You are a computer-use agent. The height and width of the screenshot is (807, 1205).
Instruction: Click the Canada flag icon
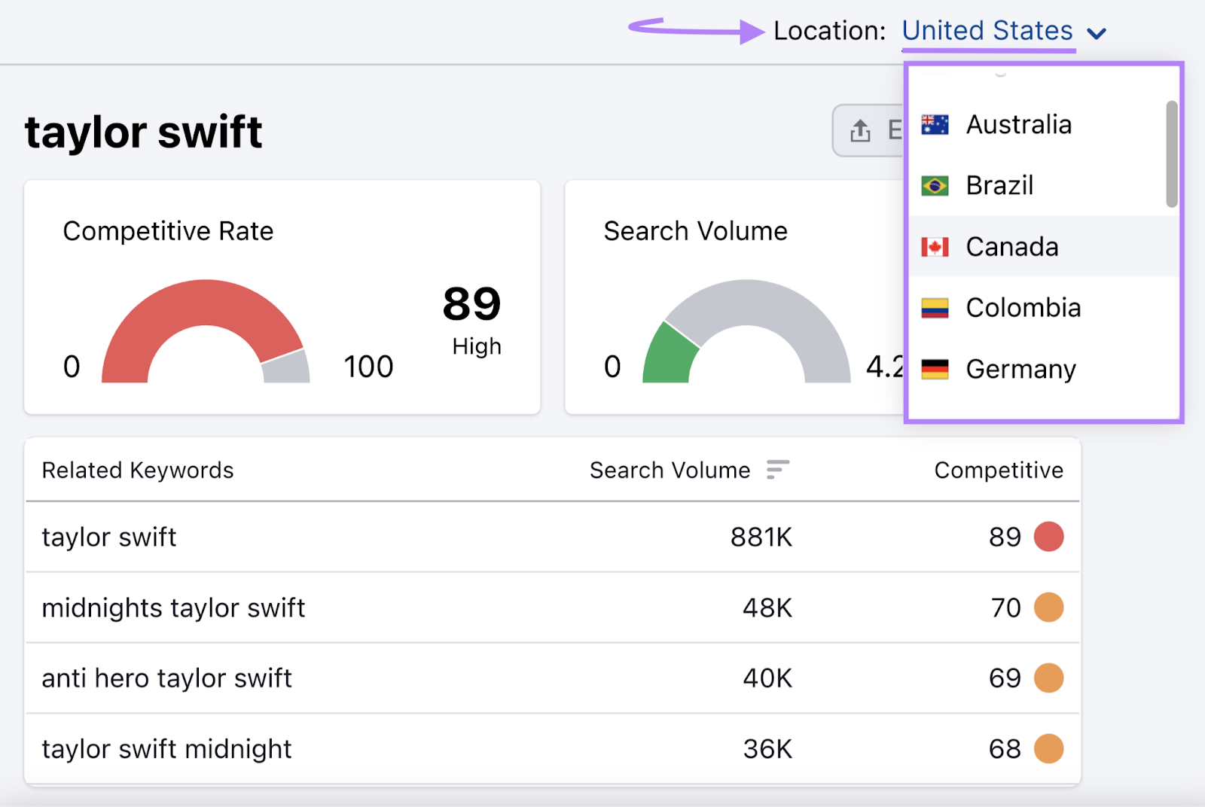point(935,247)
